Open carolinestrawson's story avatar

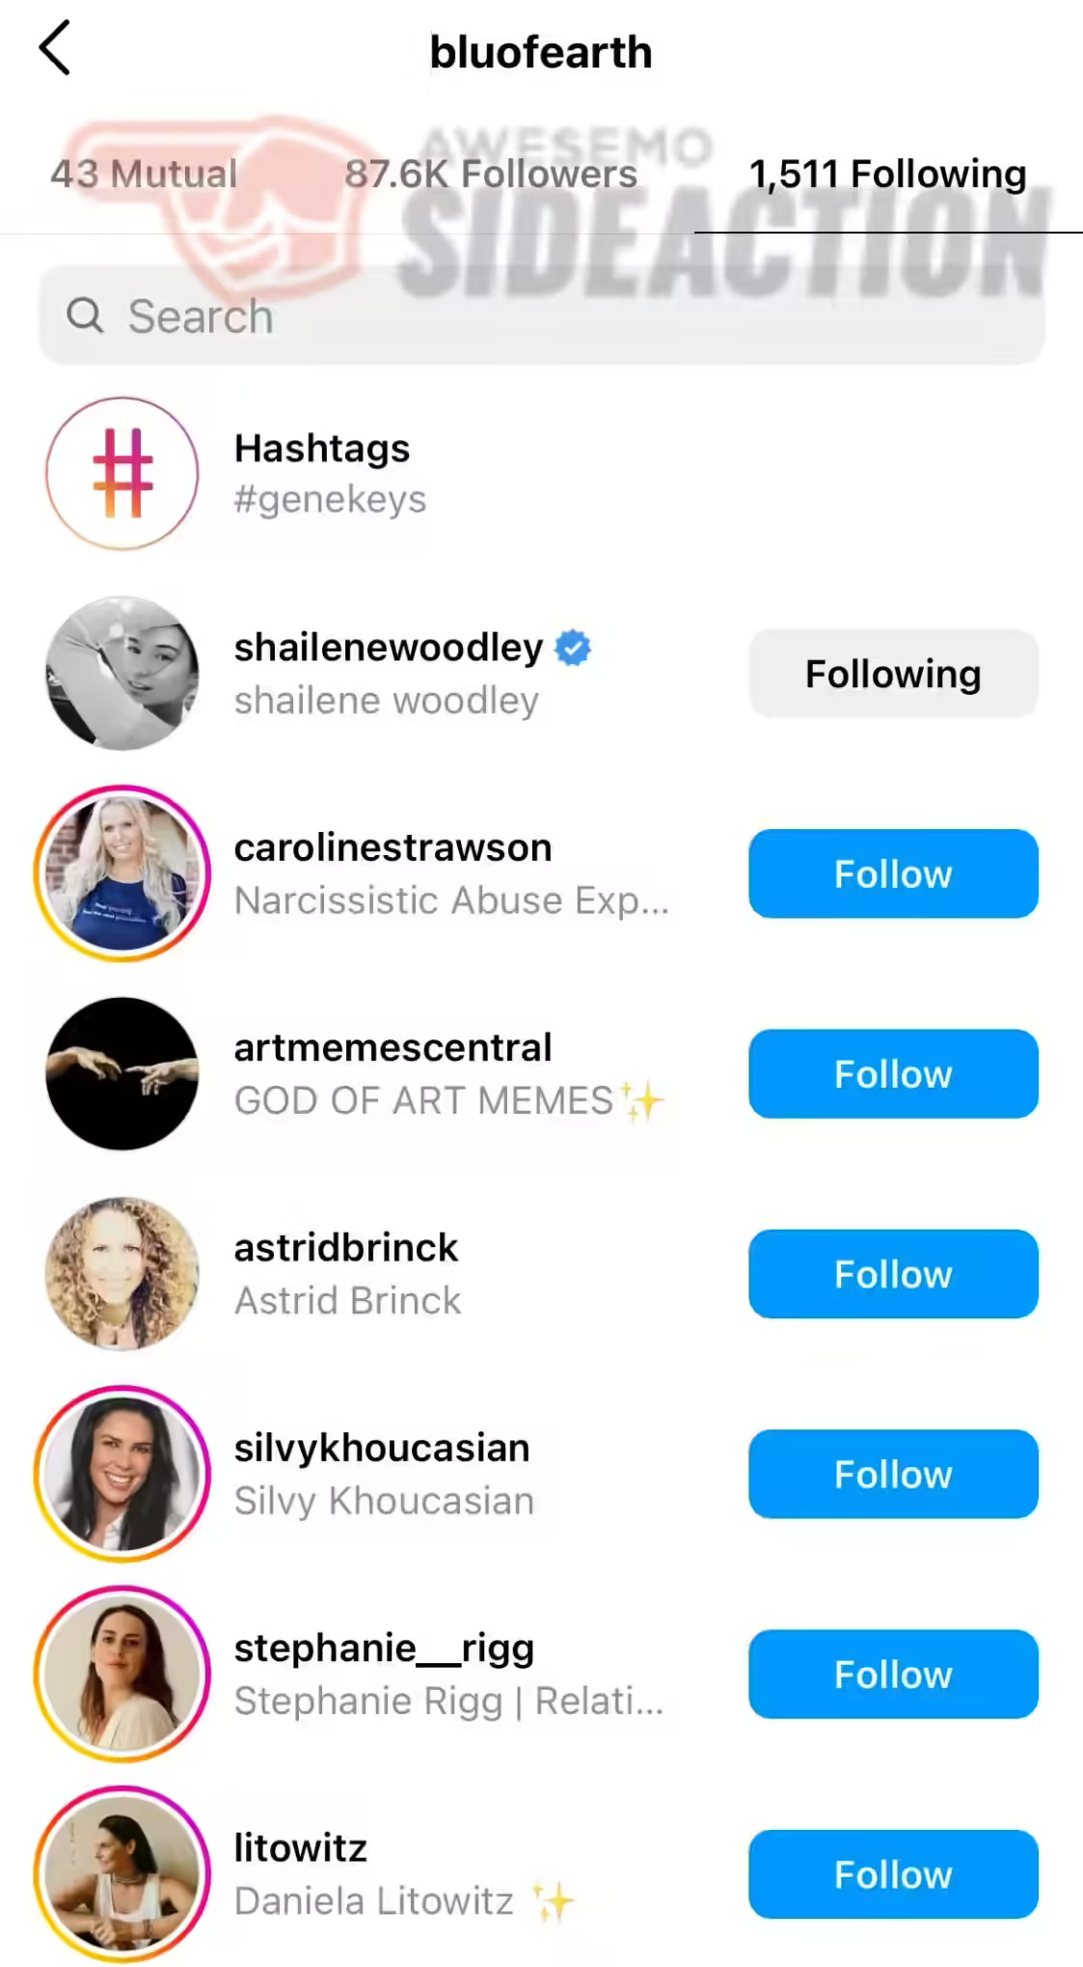tap(122, 873)
